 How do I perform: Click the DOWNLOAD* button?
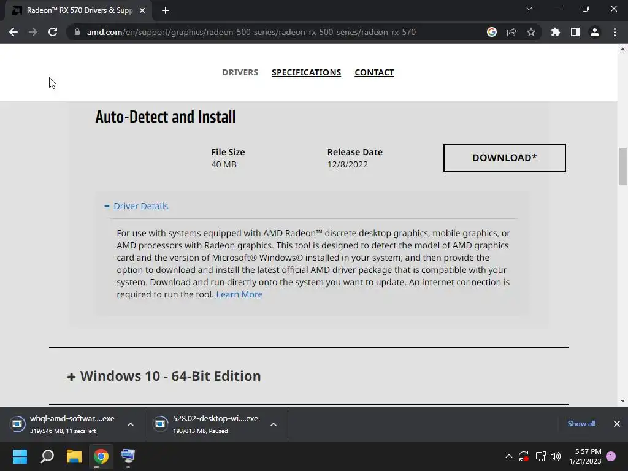pyautogui.click(x=505, y=158)
